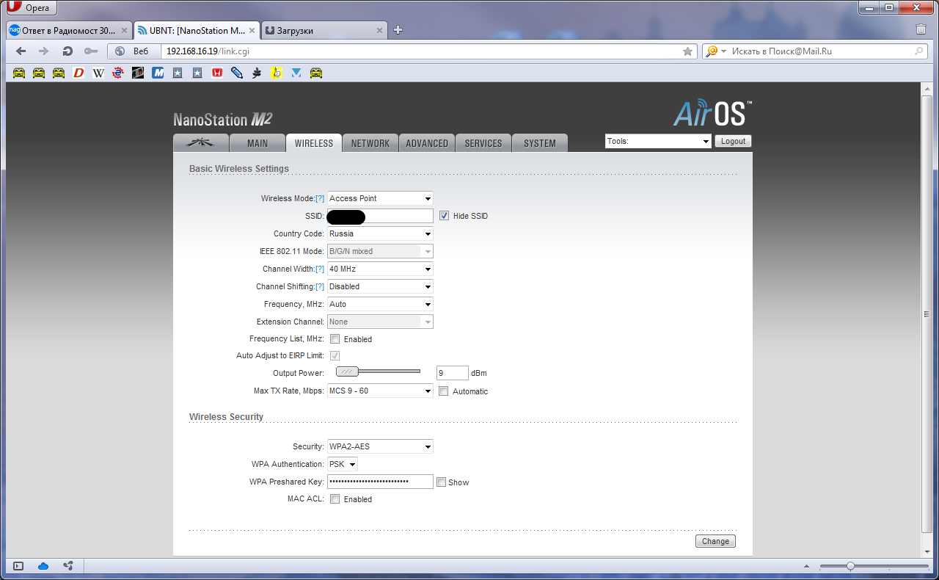
Task: Click the IEEE 802.11 Mode dropdown
Action: coord(380,251)
